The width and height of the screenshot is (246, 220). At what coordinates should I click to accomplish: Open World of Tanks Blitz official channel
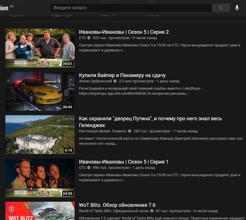(x=114, y=211)
